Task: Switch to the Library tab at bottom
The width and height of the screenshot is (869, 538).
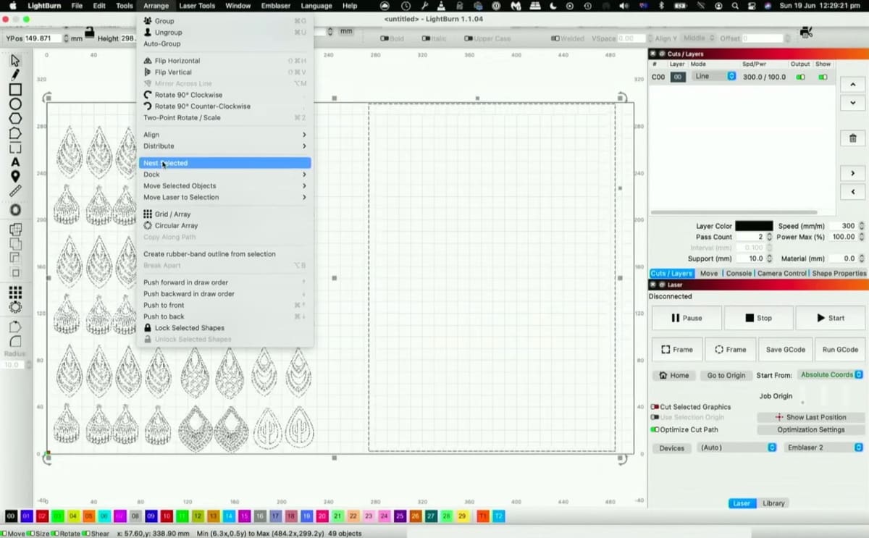Action: point(773,503)
